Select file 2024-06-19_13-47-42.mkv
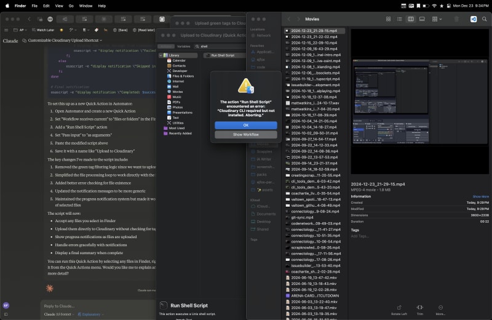492x320 pixels. point(314,278)
